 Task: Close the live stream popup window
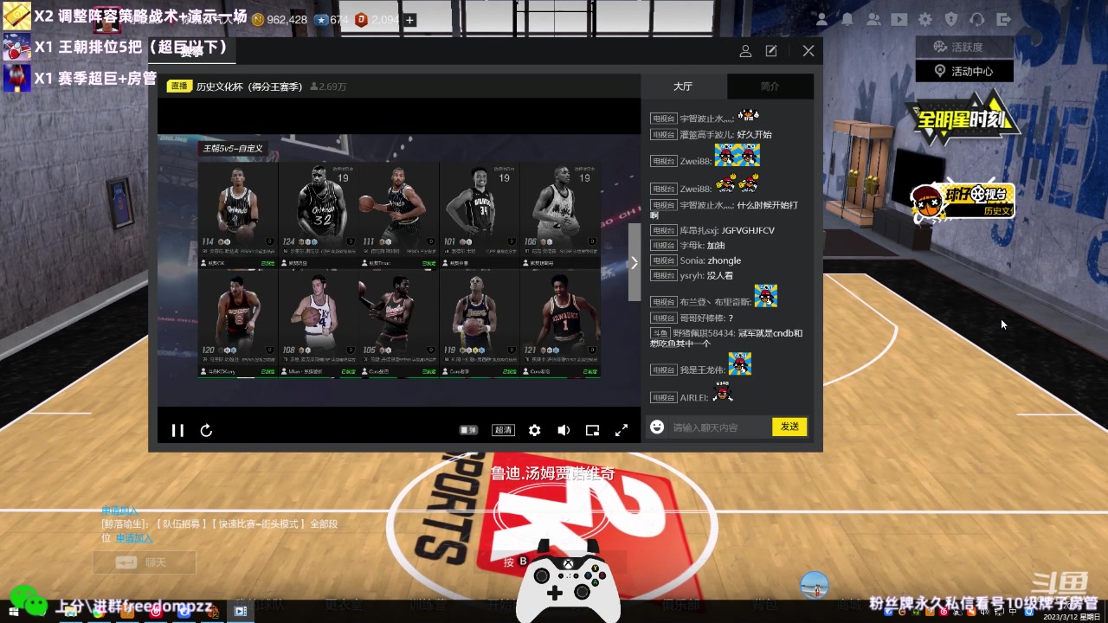[x=808, y=51]
